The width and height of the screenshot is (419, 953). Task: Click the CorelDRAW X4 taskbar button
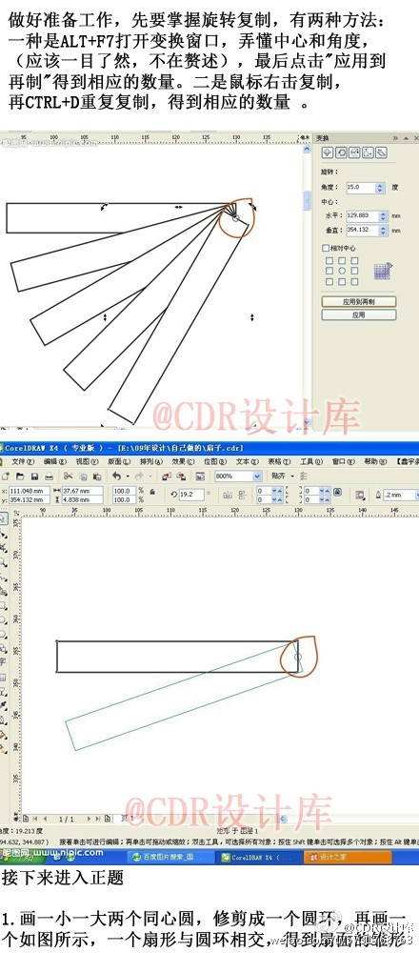click(258, 857)
